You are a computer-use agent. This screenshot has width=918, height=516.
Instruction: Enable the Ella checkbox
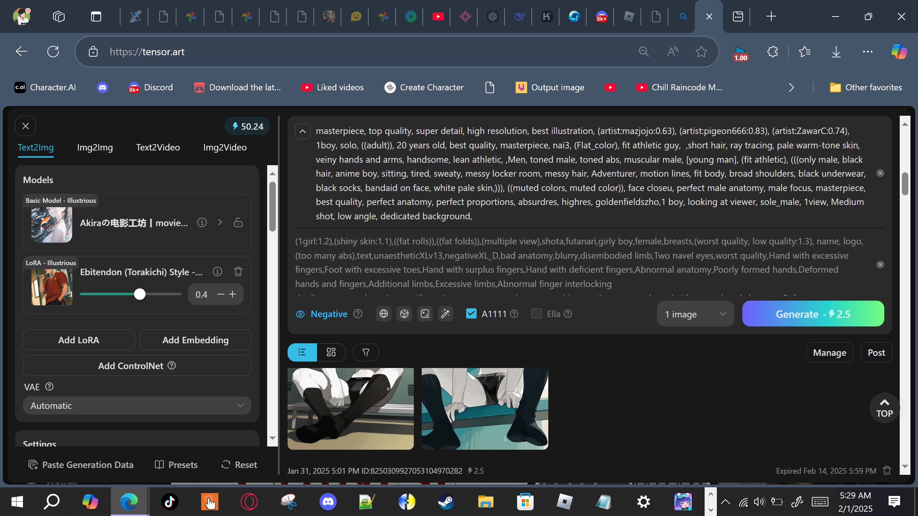click(536, 314)
